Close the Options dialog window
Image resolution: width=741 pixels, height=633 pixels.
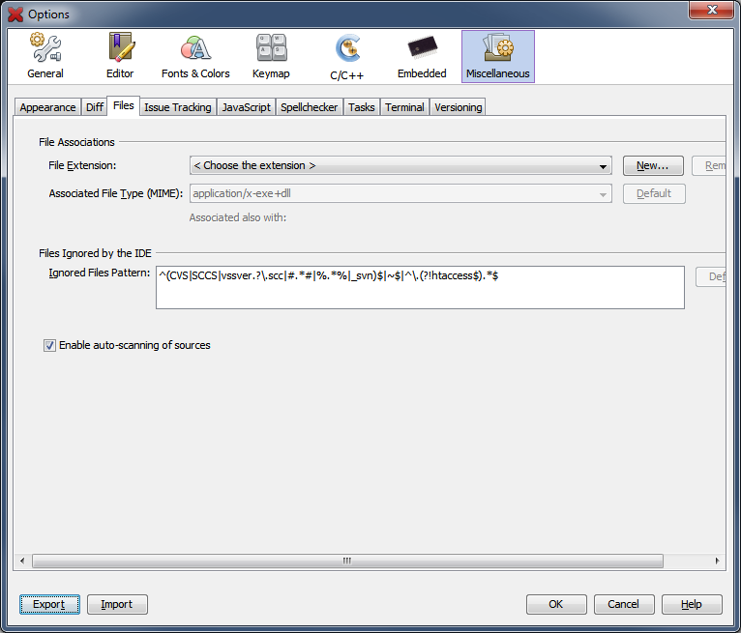tap(712, 10)
